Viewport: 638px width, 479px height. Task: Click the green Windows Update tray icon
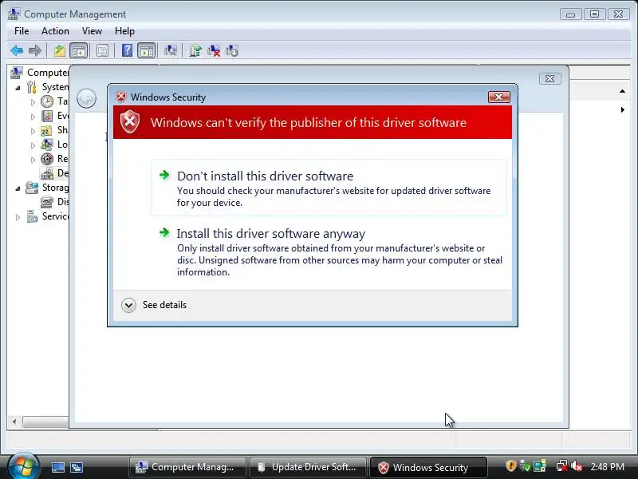[x=526, y=466]
